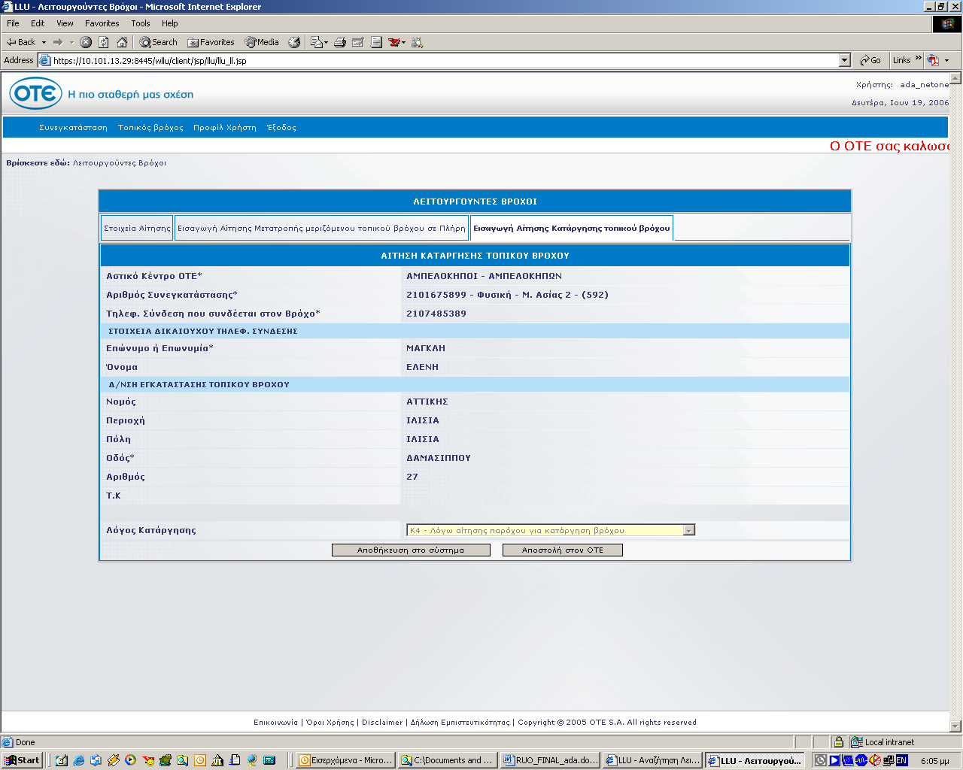Screen dimensions: 963x770
Task: Click the Edit page icon in the toolbar
Action: tap(358, 42)
